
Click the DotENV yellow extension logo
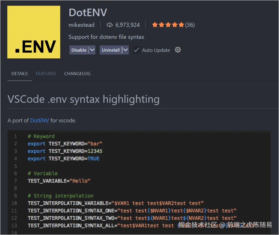point(34,32)
